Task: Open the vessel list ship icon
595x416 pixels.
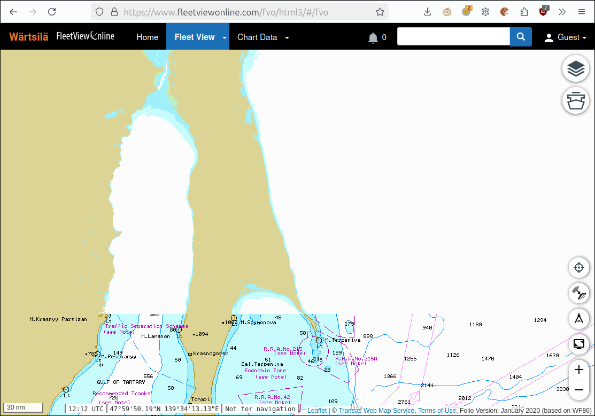Action: pyautogui.click(x=575, y=100)
